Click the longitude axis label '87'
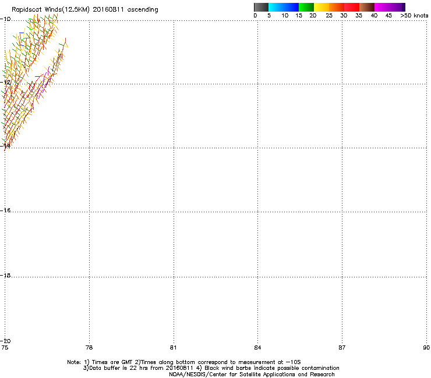Screen dimensions: 431x378 tap(342, 348)
